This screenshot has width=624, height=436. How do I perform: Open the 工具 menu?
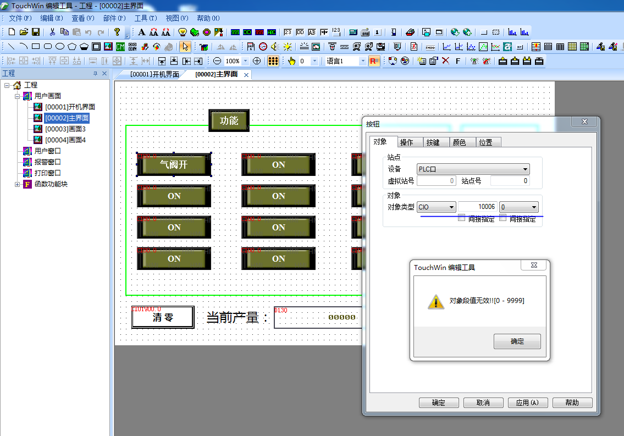point(145,18)
